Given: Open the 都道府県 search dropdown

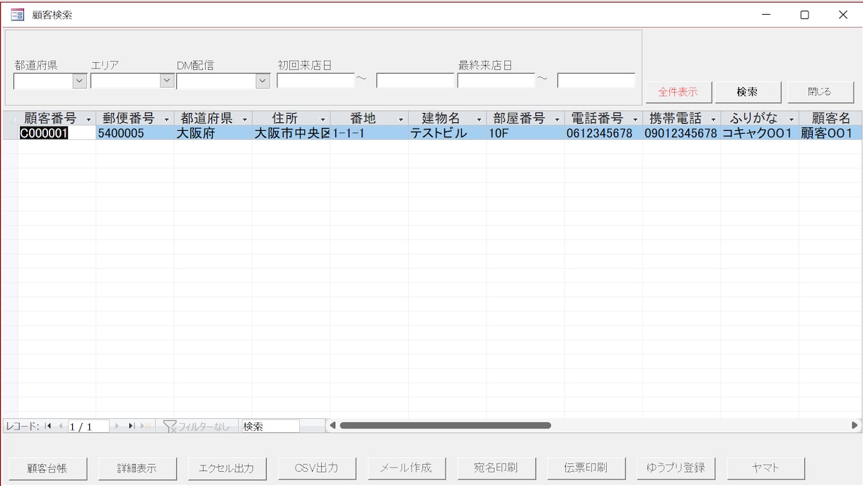Looking at the screenshot, I should pos(79,81).
